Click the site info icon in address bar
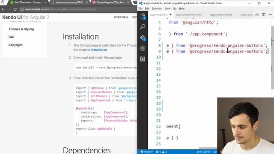The height and width of the screenshot is (154, 274). pos(22,9)
